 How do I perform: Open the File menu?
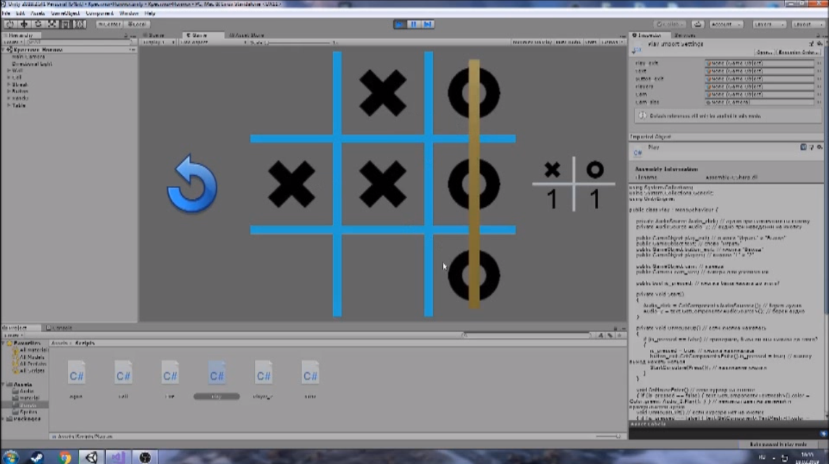6,13
